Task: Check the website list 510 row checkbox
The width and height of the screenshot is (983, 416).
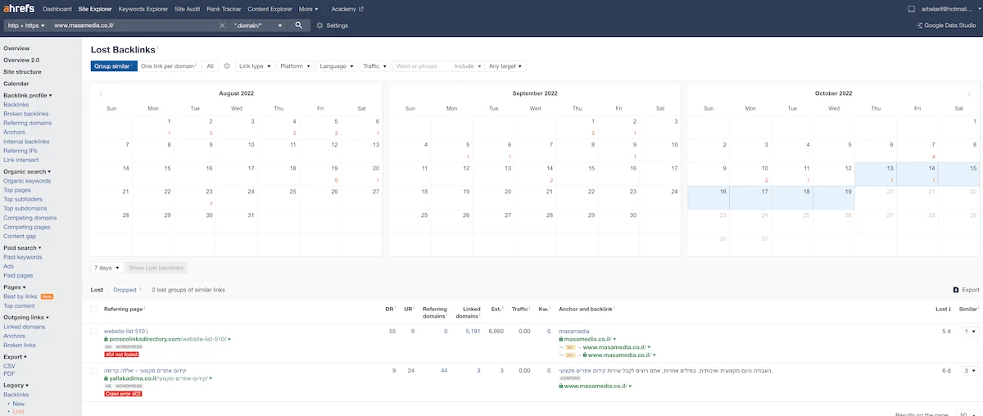Action: (x=93, y=332)
